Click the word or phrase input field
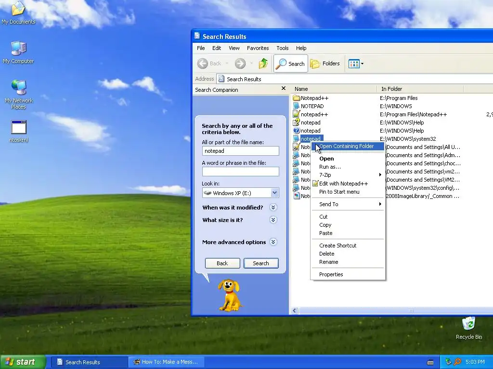Image resolution: width=493 pixels, height=369 pixels. (241, 172)
